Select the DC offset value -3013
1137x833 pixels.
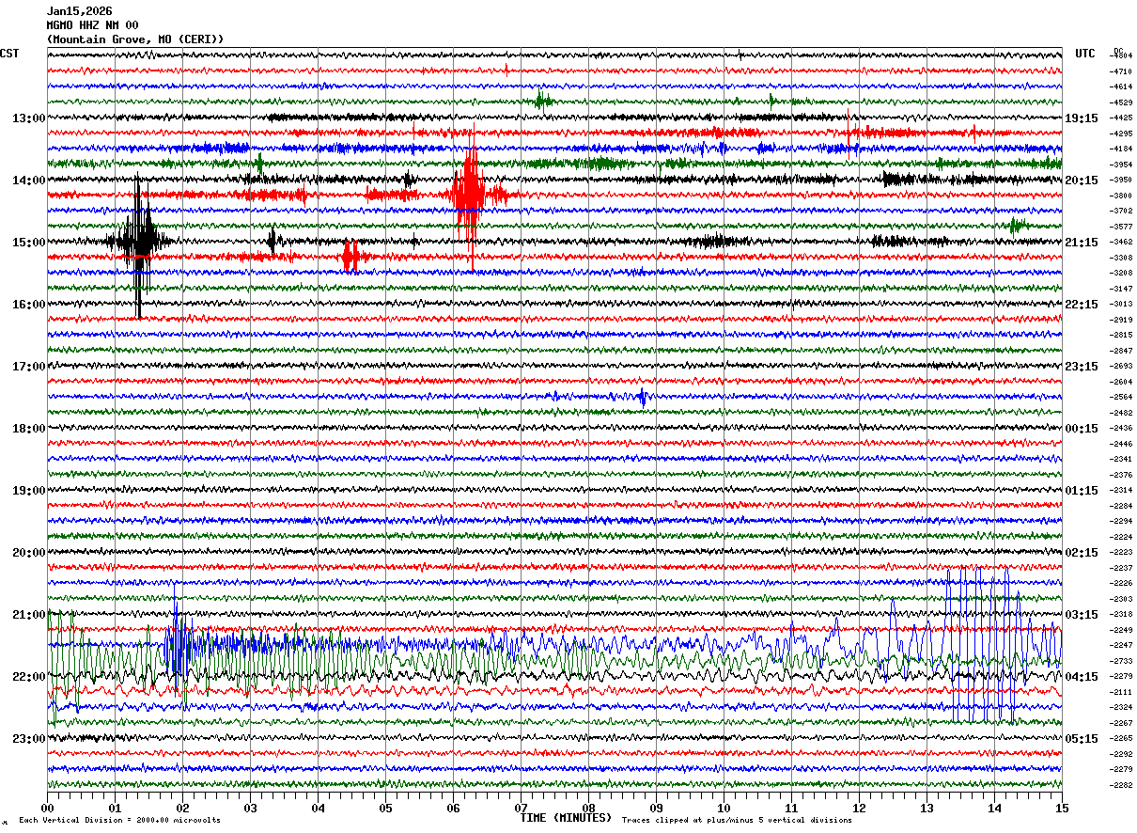(x=1122, y=304)
